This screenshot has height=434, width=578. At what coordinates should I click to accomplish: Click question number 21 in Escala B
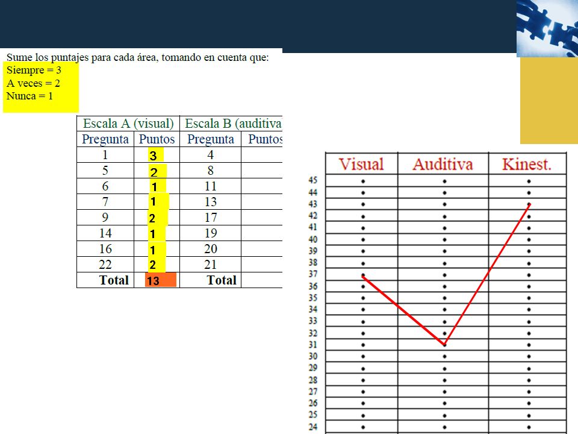tap(211, 265)
